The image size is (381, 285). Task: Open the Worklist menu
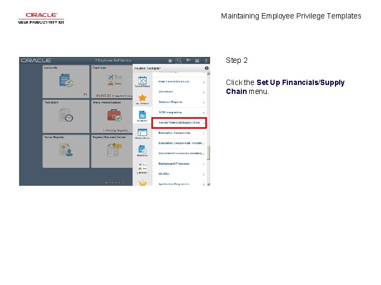coord(179,174)
